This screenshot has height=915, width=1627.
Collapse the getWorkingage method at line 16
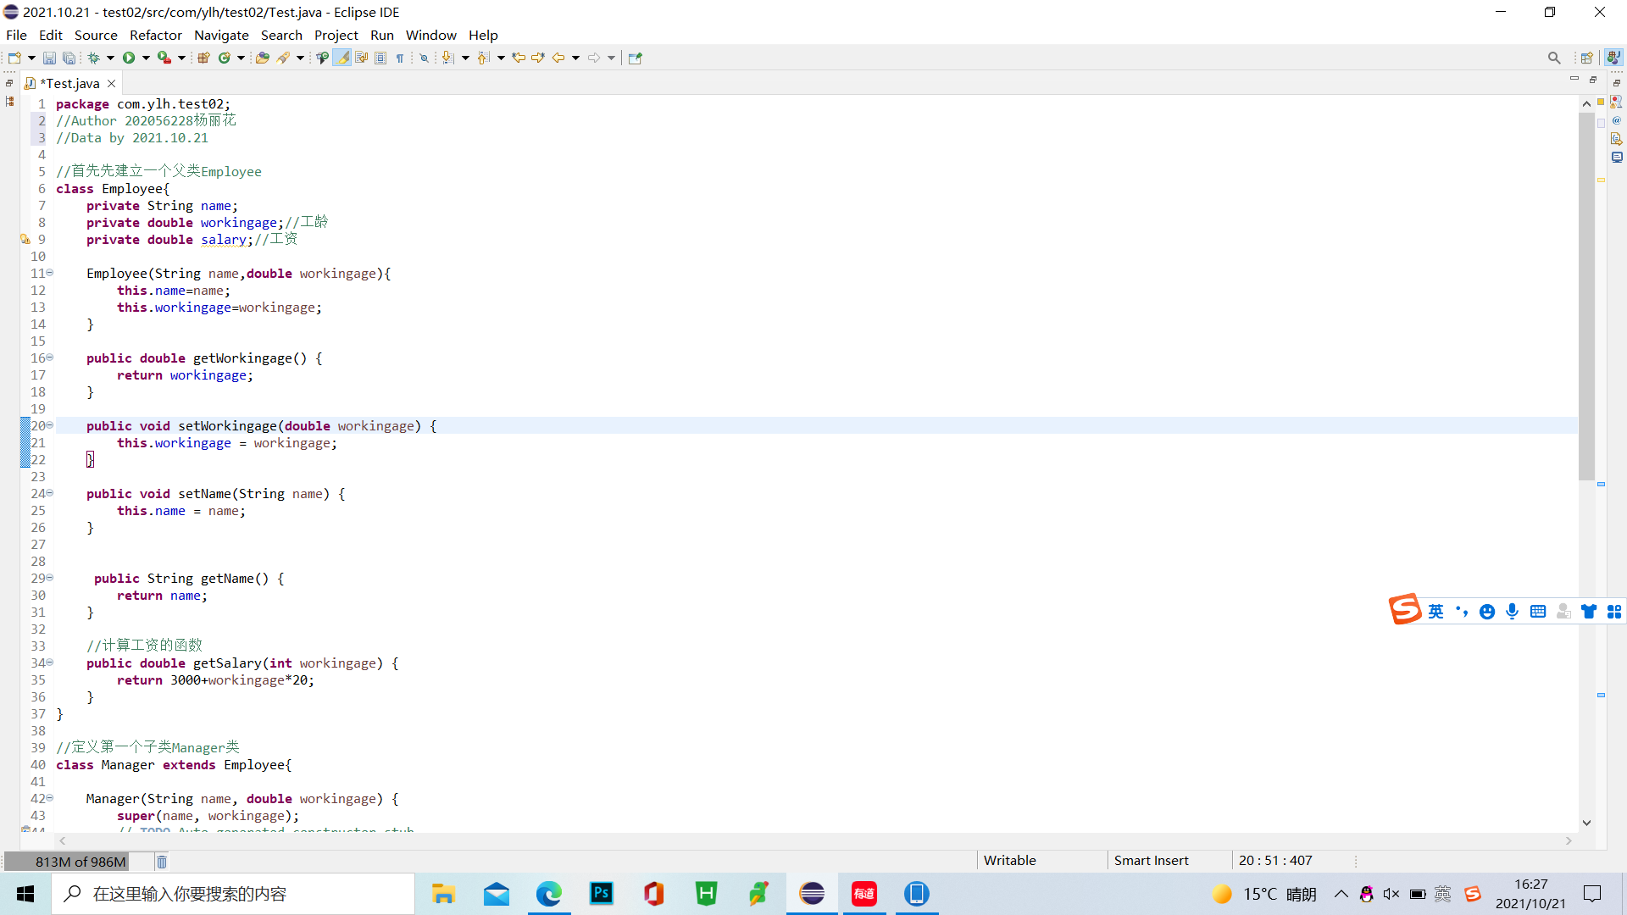[50, 358]
